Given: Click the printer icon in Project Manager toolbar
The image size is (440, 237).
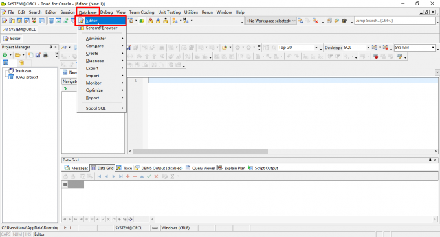Looking at the screenshot, I should [45, 55].
